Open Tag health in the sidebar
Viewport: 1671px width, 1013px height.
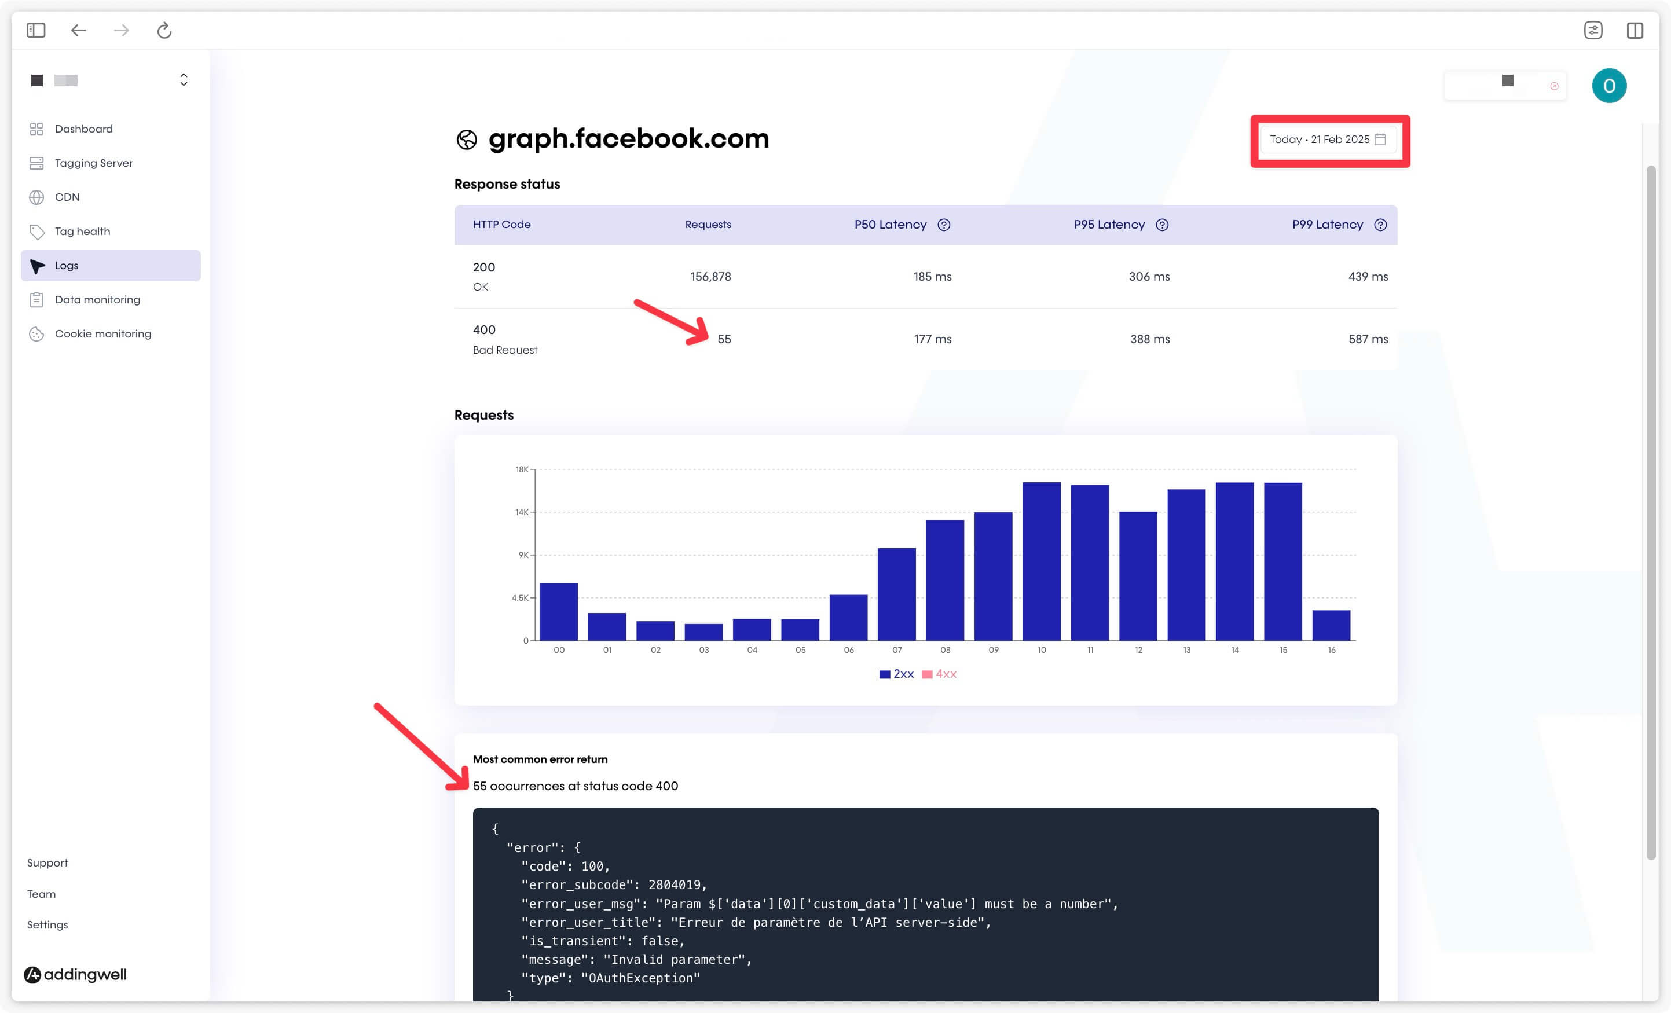point(111,231)
